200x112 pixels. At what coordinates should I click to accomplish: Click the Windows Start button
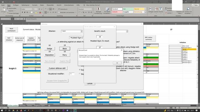coord(2,110)
